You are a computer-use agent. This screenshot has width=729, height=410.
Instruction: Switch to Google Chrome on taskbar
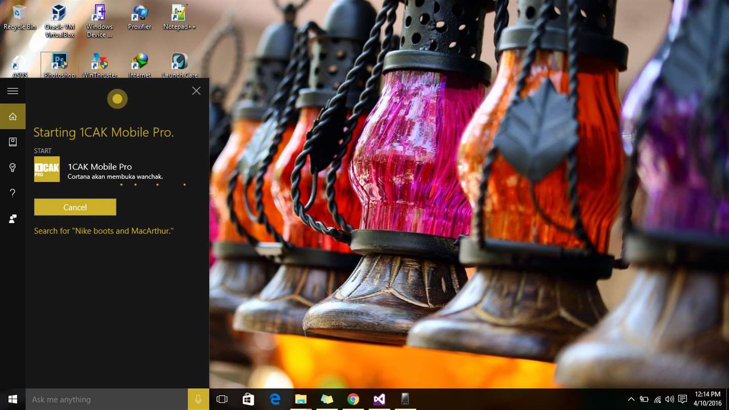click(353, 399)
